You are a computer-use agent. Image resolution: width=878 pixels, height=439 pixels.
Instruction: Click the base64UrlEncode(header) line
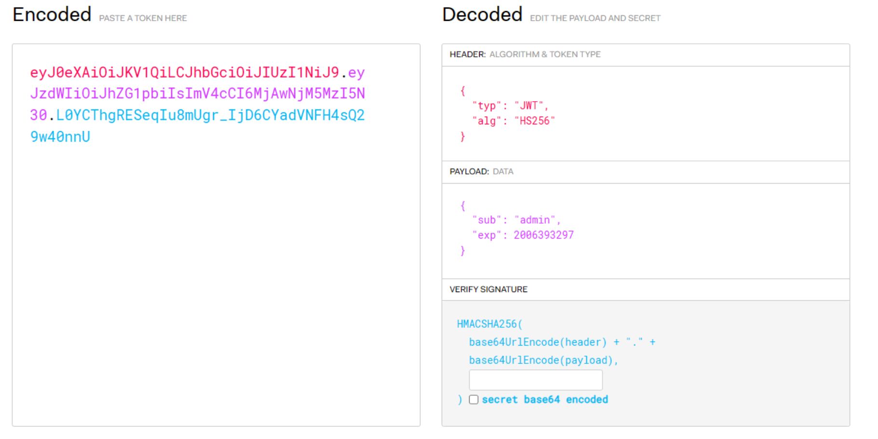pyautogui.click(x=562, y=342)
